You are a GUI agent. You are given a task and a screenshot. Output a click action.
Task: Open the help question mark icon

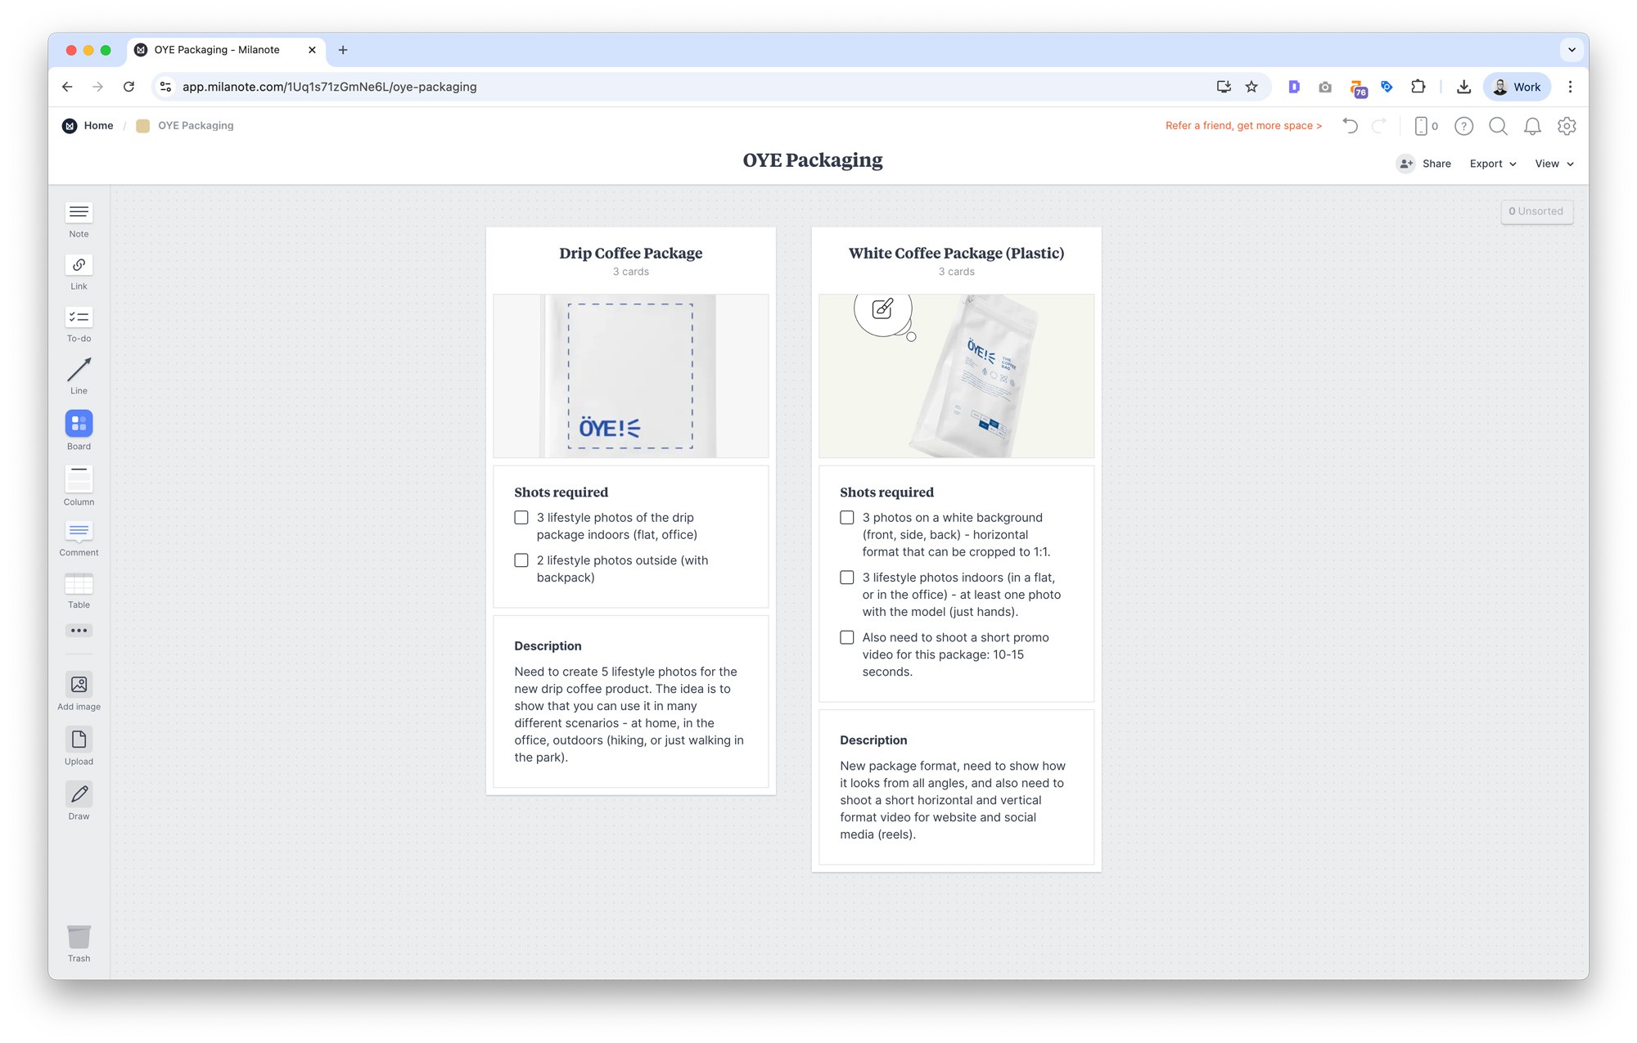1463,126
